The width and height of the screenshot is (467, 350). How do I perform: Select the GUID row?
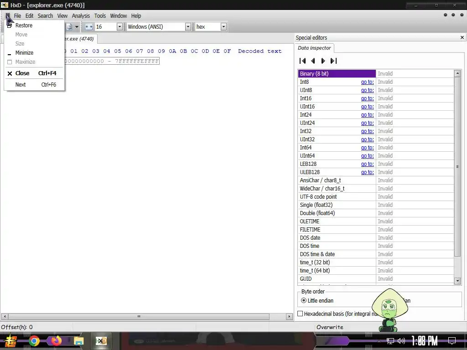point(376,279)
